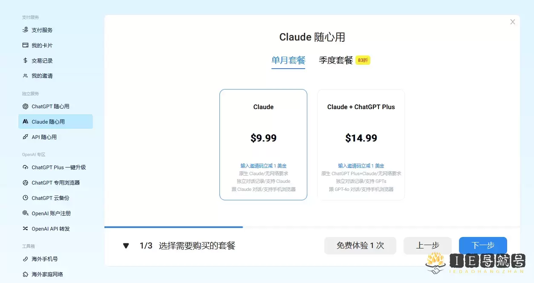Click the 1/3 step indicator text
The image size is (534, 283).
click(146, 245)
